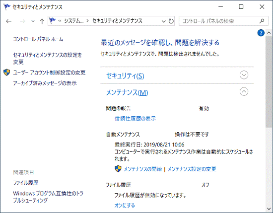The width and height of the screenshot is (273, 213).
Task: Open 信頼性履歴の表示 link
Action: pos(136,119)
